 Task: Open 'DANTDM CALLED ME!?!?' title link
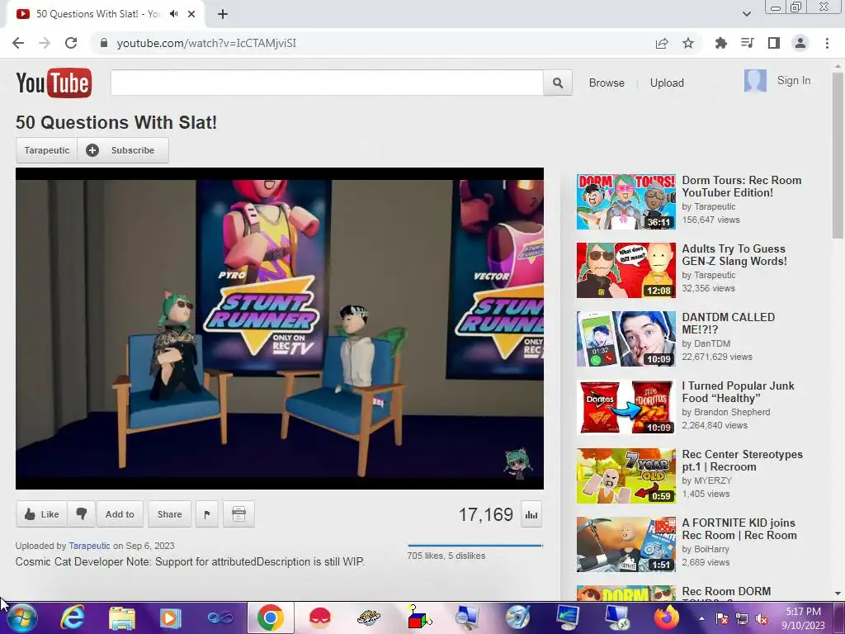[x=728, y=324]
